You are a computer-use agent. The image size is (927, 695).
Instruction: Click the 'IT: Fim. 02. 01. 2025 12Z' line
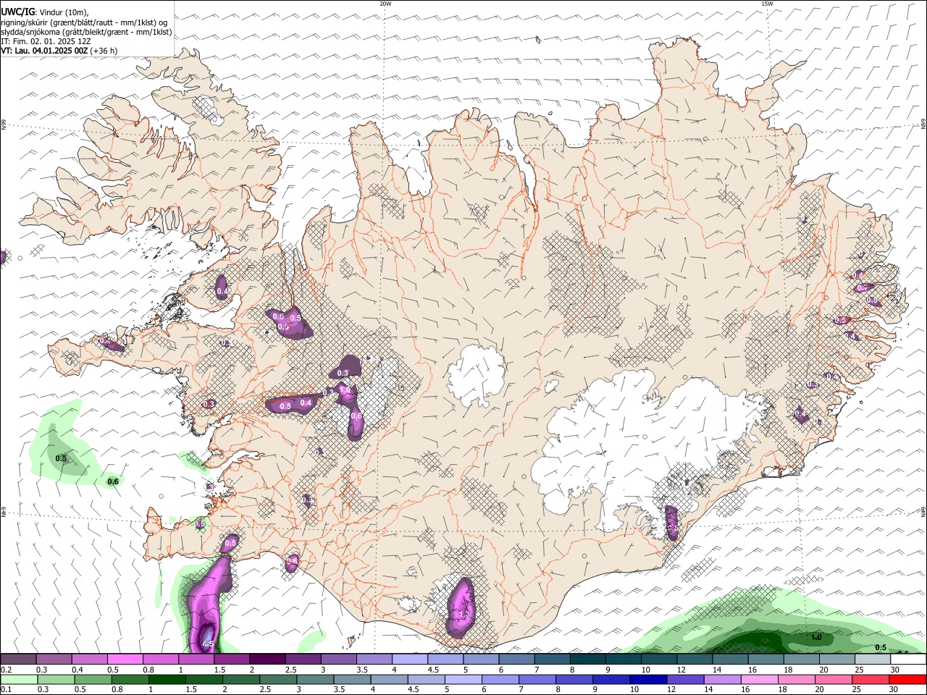tap(46, 41)
